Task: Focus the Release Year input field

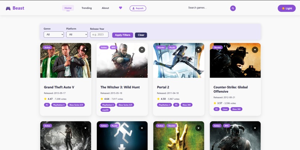Action: [x=99, y=35]
